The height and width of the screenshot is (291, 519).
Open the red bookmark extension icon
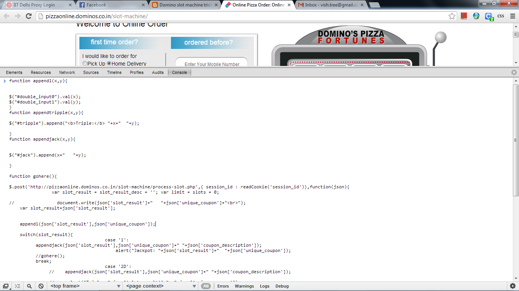pos(464,16)
